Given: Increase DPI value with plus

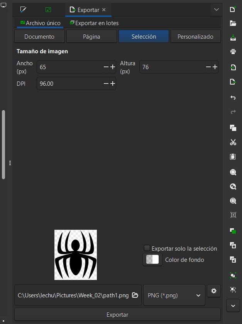Looking at the screenshot, I should (x=113, y=83).
